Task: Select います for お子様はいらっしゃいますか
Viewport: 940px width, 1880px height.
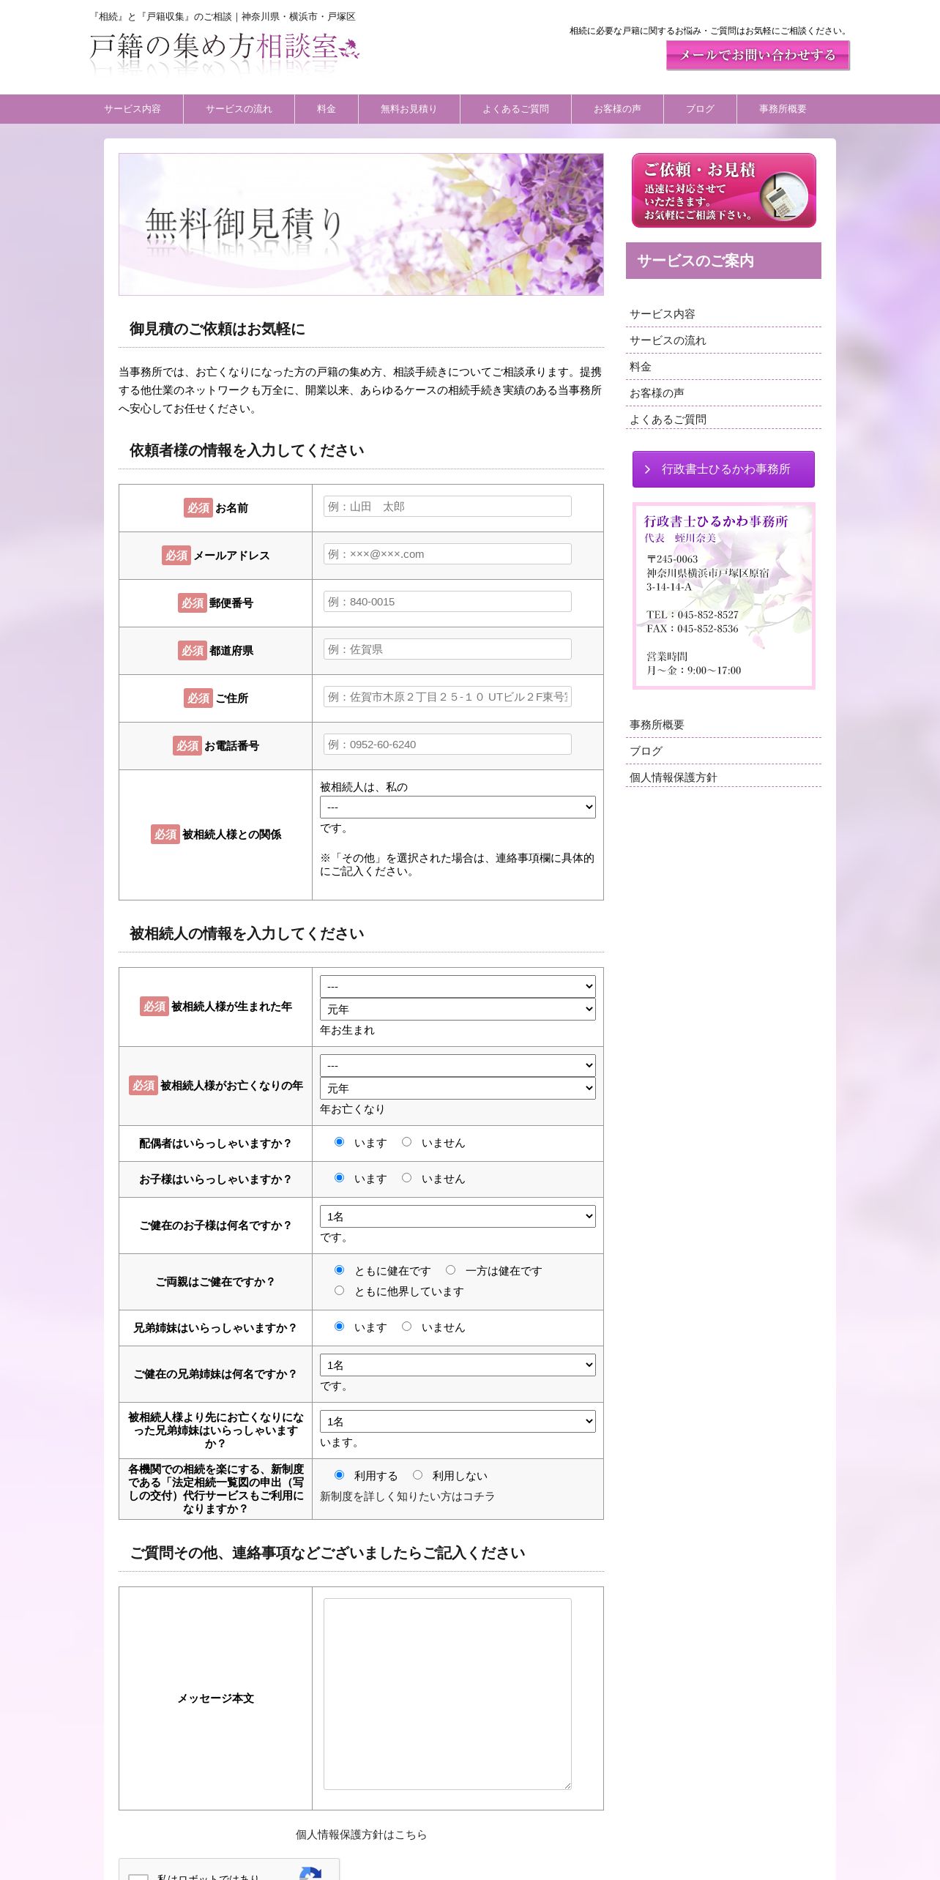Action: [339, 1178]
